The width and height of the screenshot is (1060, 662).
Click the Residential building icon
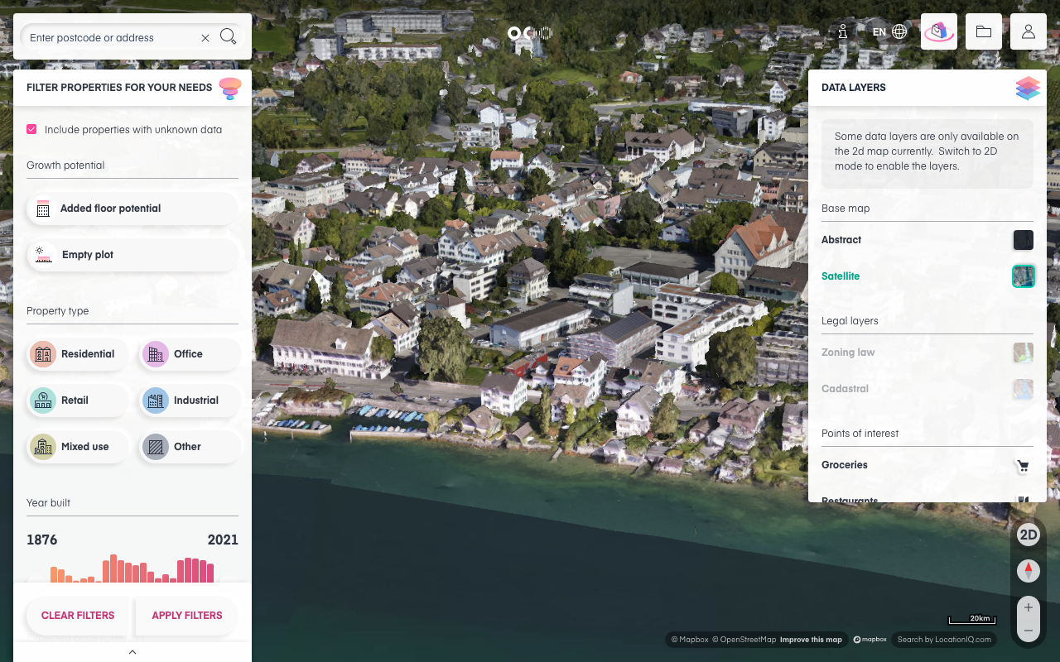point(43,354)
